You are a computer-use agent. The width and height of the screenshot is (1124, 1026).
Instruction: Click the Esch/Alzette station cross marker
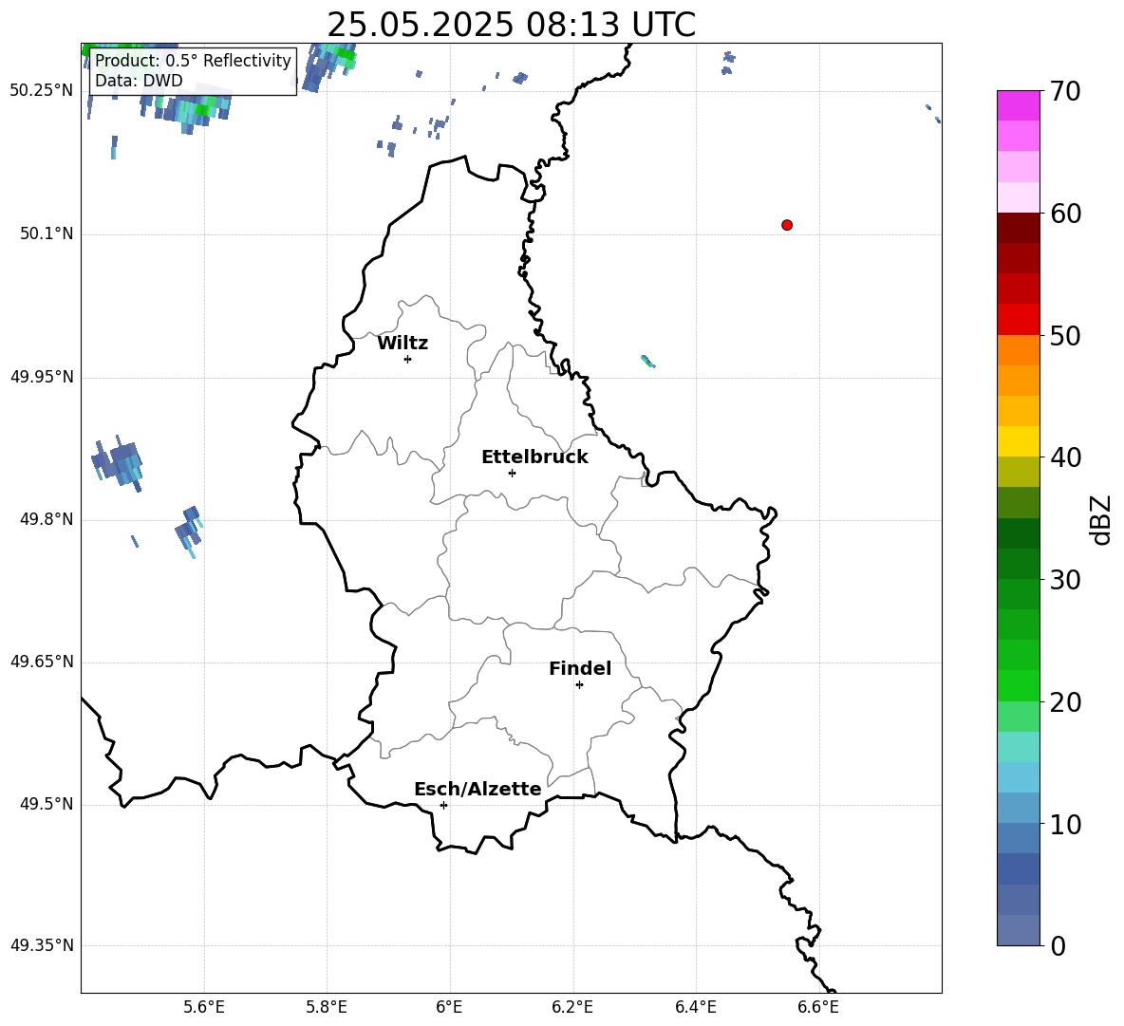(443, 805)
